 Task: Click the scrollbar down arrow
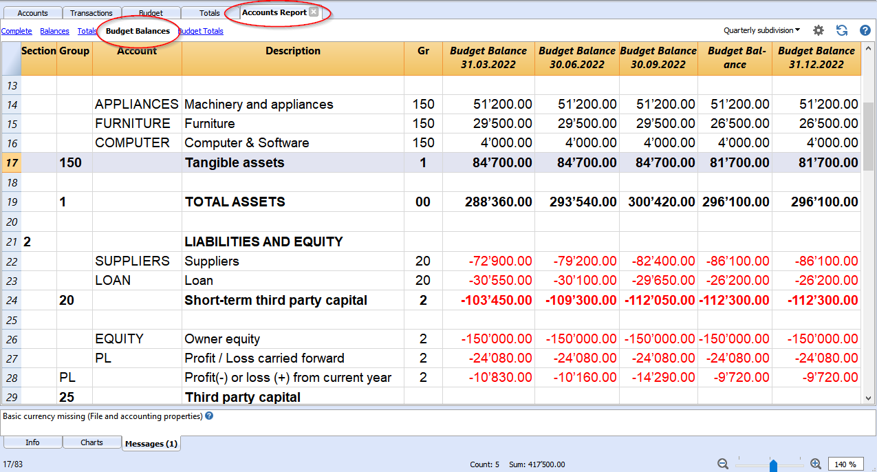tap(868, 398)
